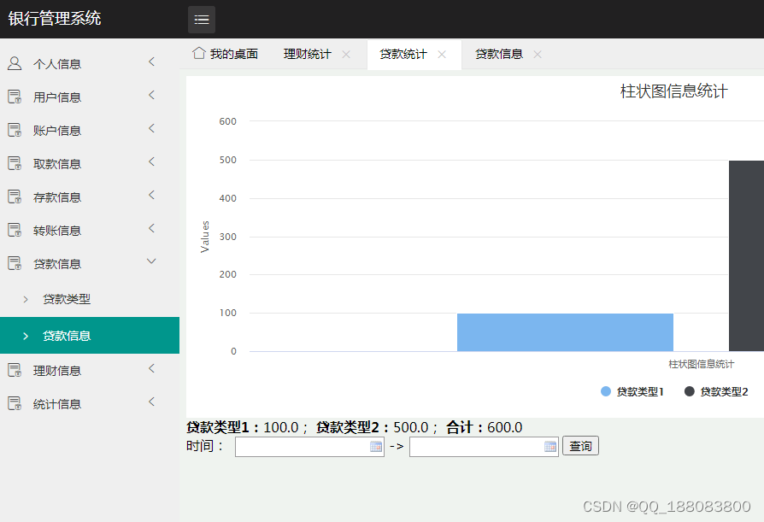This screenshot has width=764, height=522.
Task: Switch to the 理财统计 tab
Action: click(x=307, y=54)
